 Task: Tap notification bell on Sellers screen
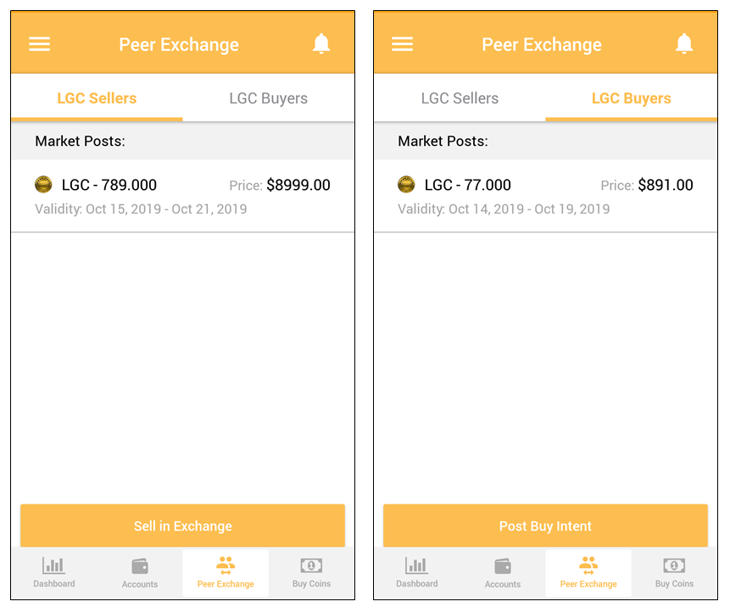click(321, 44)
